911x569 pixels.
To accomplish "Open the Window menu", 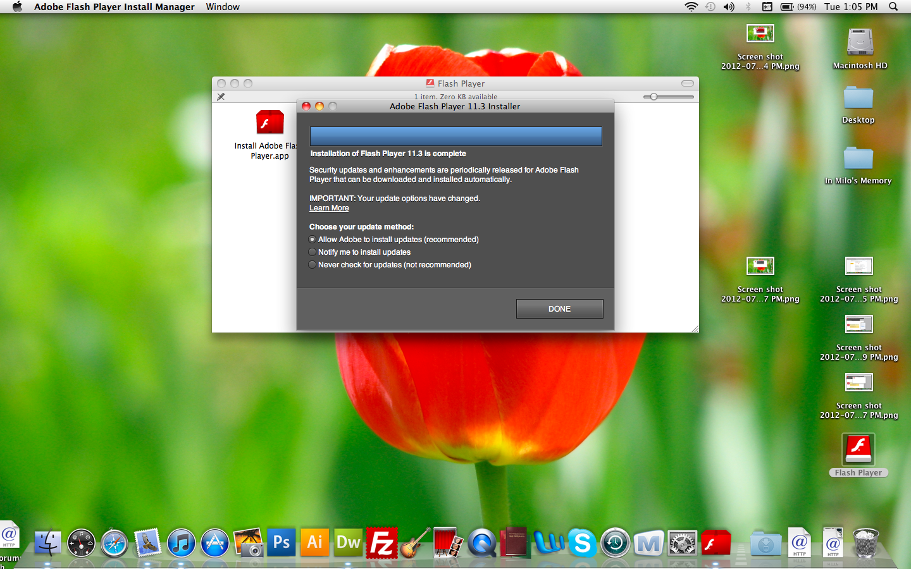I will tap(223, 6).
